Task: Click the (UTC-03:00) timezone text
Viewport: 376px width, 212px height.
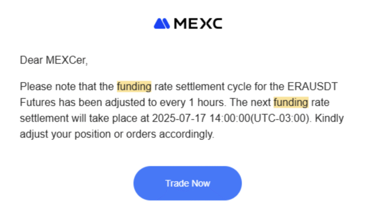Action: [x=272, y=118]
